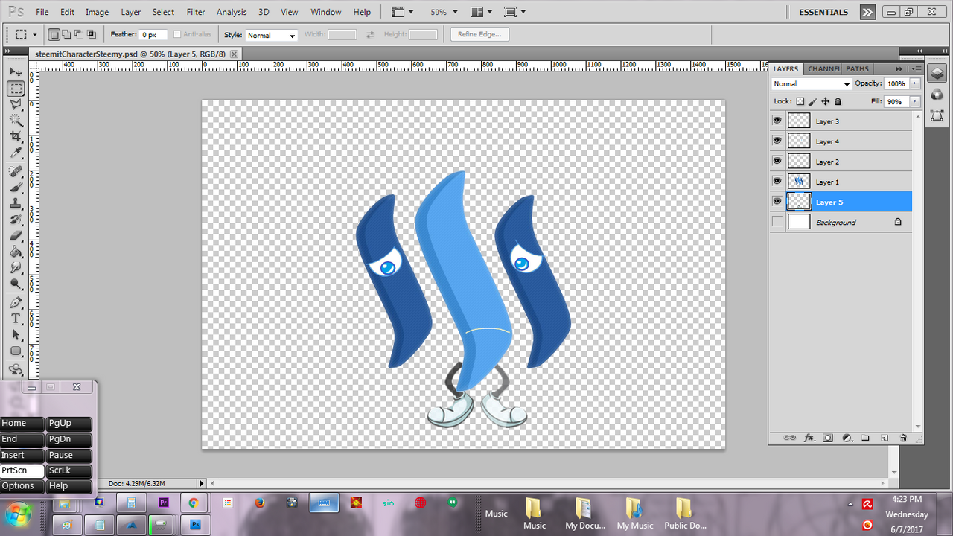Toggle lock image pixels brush icon
953x536 pixels.
813,101
